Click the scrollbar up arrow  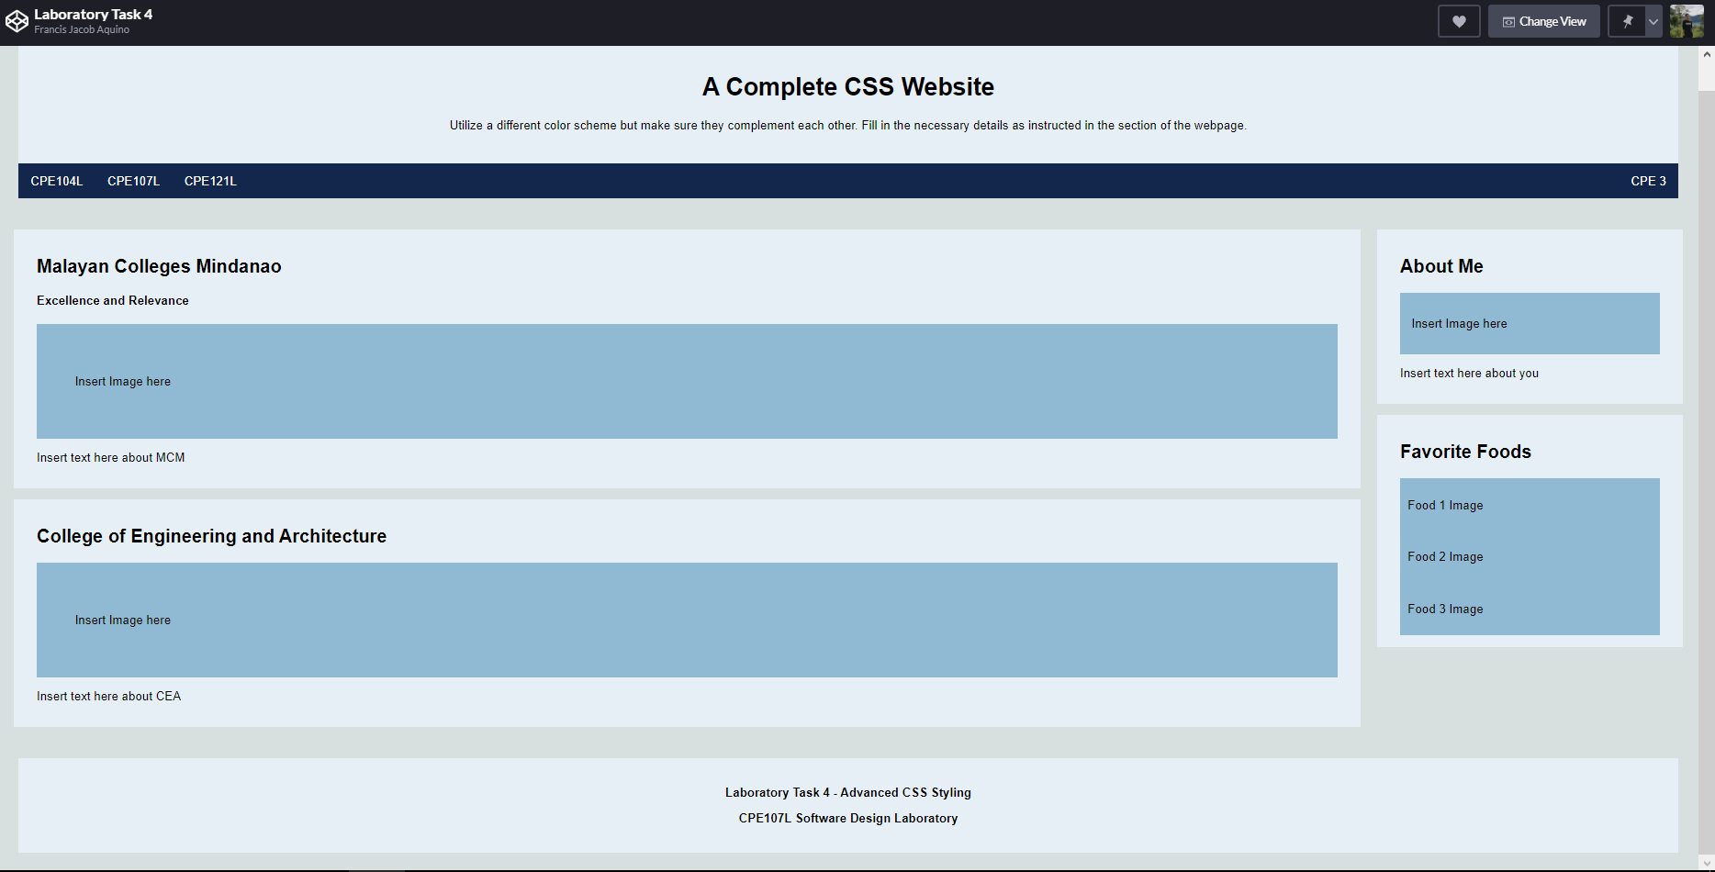pos(1706,54)
